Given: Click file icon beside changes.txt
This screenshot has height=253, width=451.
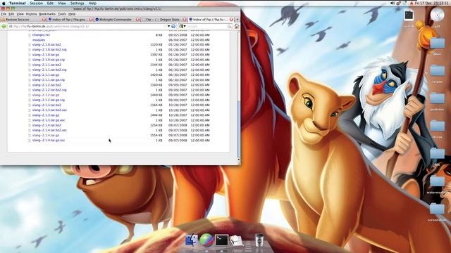Looking at the screenshot, I should point(30,35).
